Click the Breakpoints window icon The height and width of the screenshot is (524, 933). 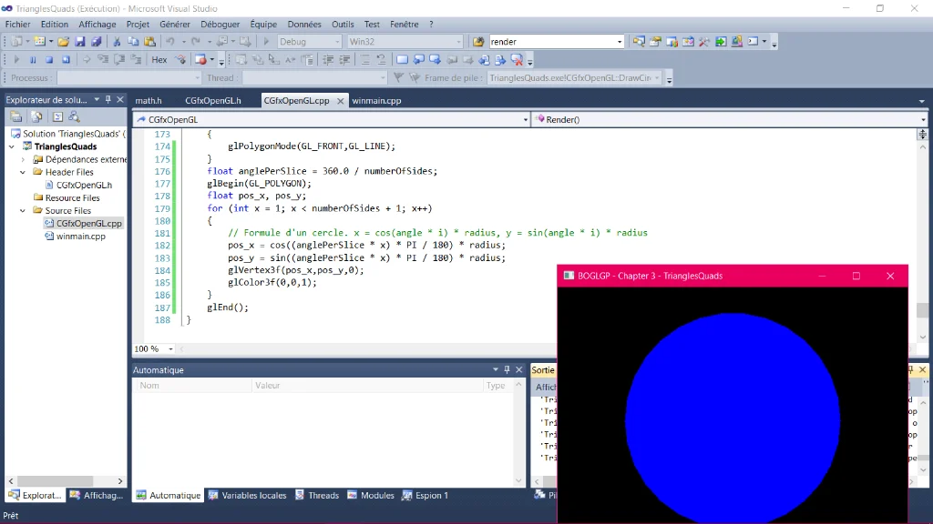(x=200, y=59)
